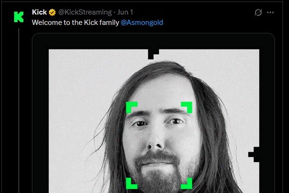Viewport: 289px width, 193px height.
Task: Click the top-left green bracket in the photo
Action: point(131,107)
